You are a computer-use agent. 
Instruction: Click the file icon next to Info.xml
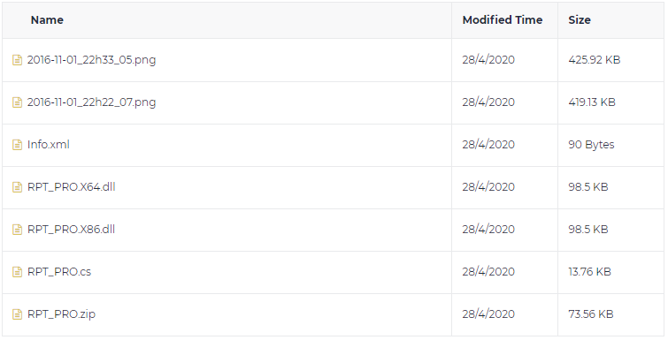click(x=17, y=145)
